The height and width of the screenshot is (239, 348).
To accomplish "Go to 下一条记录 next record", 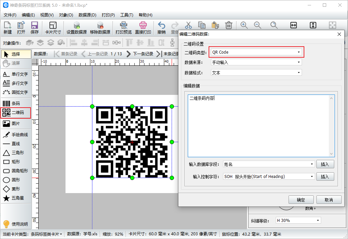I will point(140,54).
